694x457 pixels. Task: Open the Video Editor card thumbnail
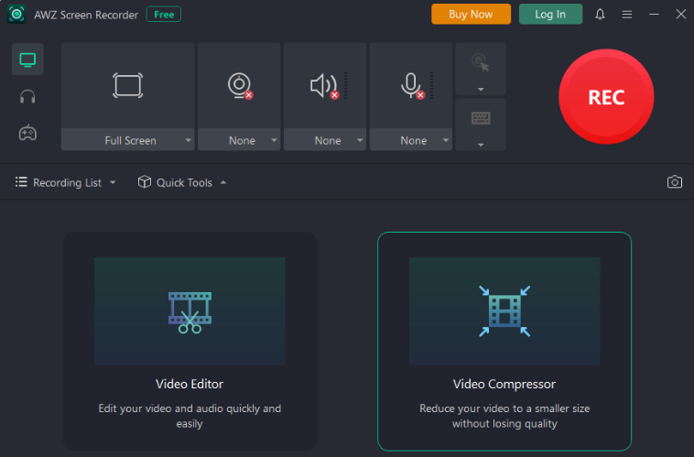point(190,310)
